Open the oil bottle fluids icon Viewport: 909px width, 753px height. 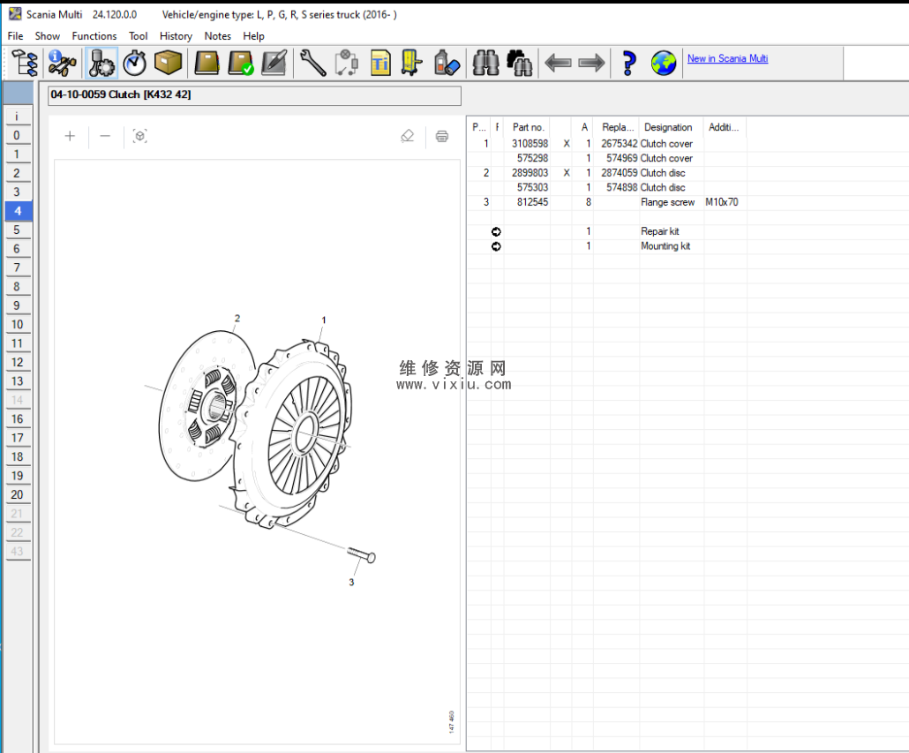pos(447,63)
